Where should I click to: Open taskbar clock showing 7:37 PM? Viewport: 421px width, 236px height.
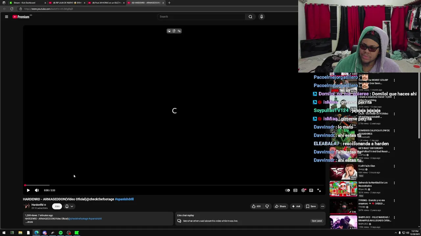pos(415,233)
